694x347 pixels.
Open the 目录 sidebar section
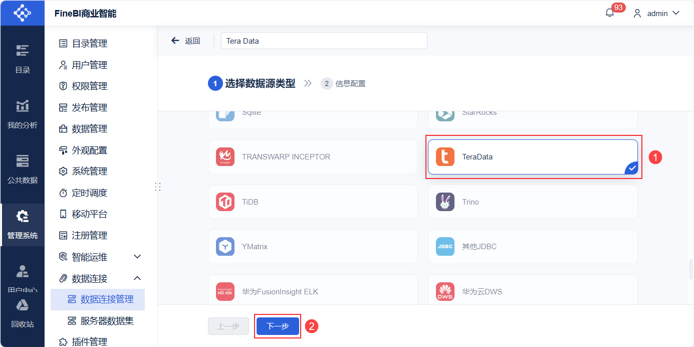tap(22, 59)
